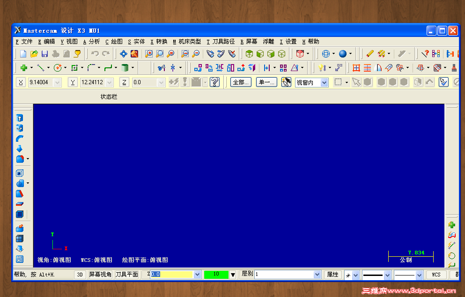Click the blue four-arrow fit icon
Viewport: 465px width, 297px height.
point(123,54)
